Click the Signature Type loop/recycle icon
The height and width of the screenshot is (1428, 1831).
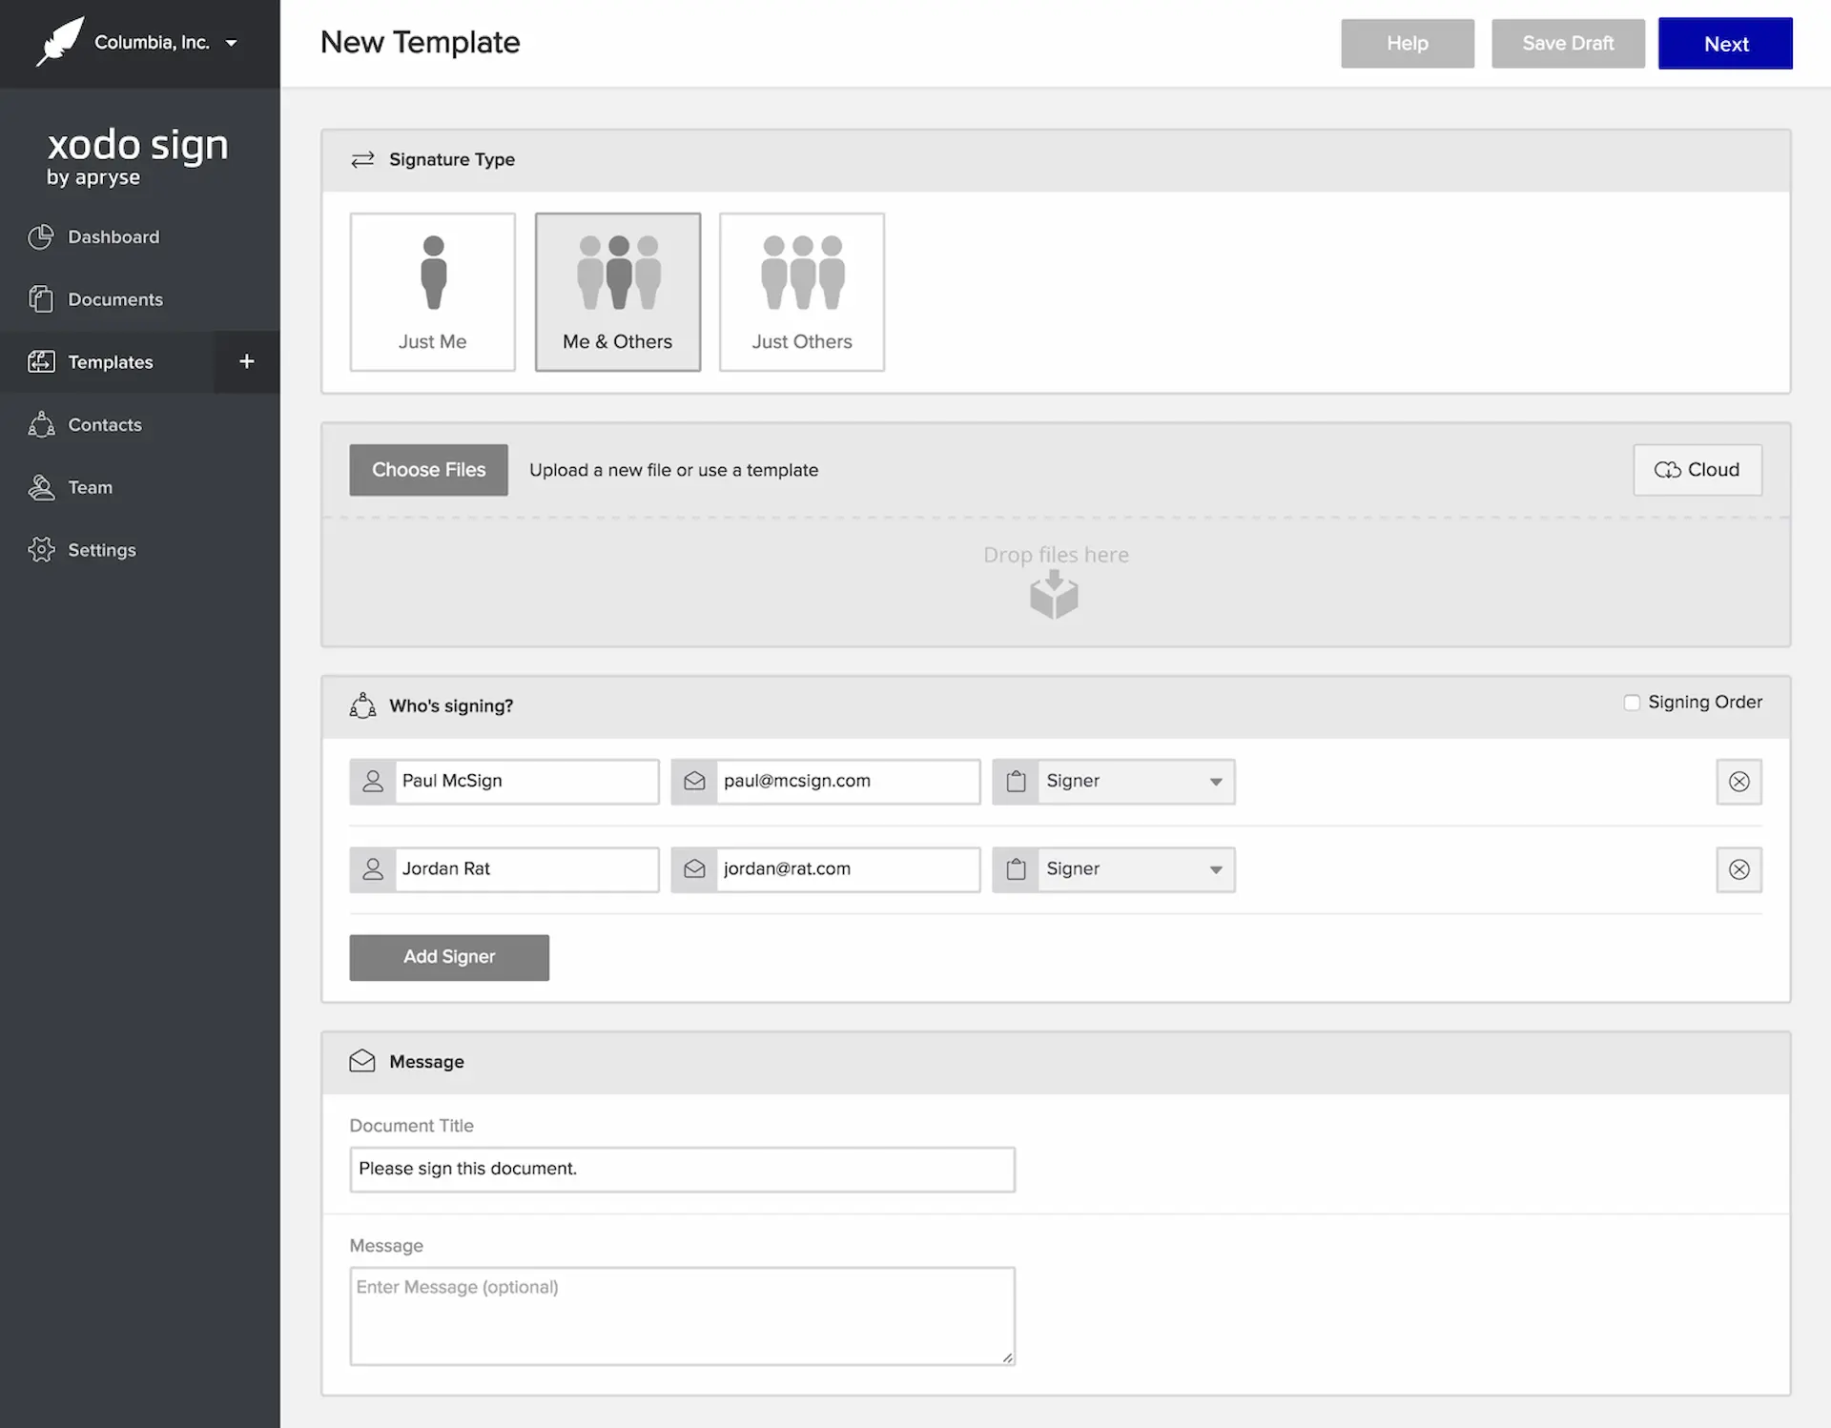[361, 159]
